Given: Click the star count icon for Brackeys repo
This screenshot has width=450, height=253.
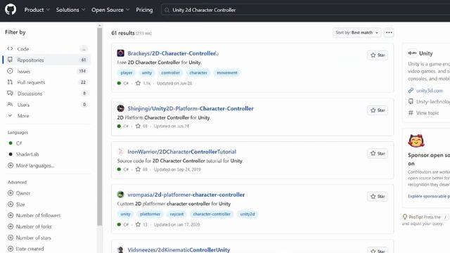Looking at the screenshot, I should tap(138, 83).
